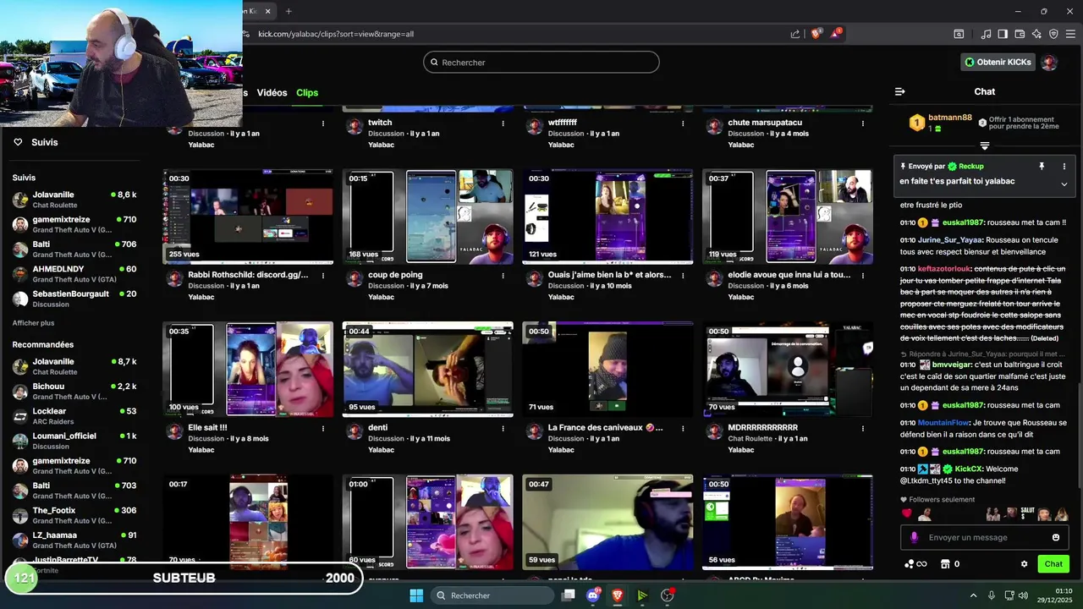Open Brave Leo AI sparkle icon
This screenshot has height=609, width=1083.
click(x=1036, y=34)
